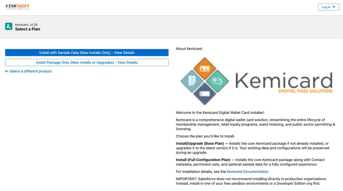Choose Install Package Only plan button

click(x=87, y=62)
